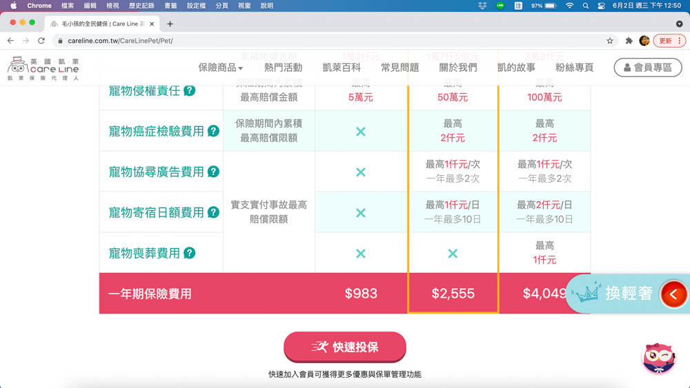Image resolution: width=690 pixels, height=388 pixels.
Task: Open input method icon in menu bar
Action: pos(518,6)
